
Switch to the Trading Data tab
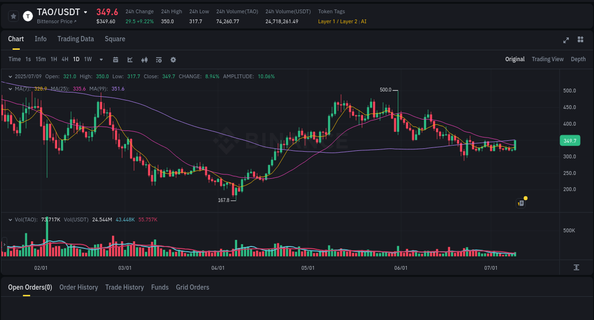(76, 39)
